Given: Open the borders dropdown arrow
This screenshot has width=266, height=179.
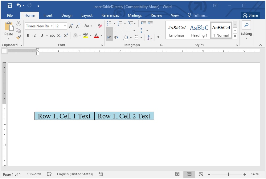Looking at the screenshot, I should pyautogui.click(x=141, y=37).
